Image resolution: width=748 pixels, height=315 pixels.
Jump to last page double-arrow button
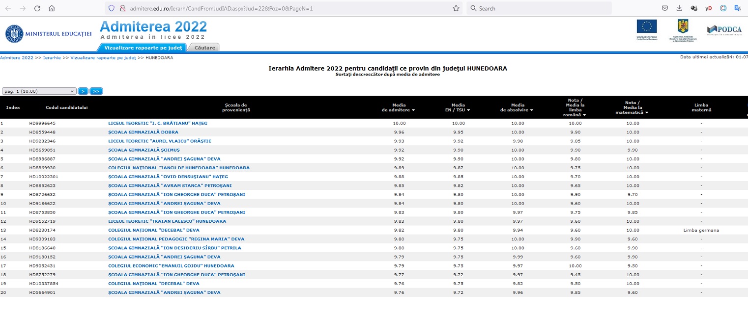coord(96,91)
